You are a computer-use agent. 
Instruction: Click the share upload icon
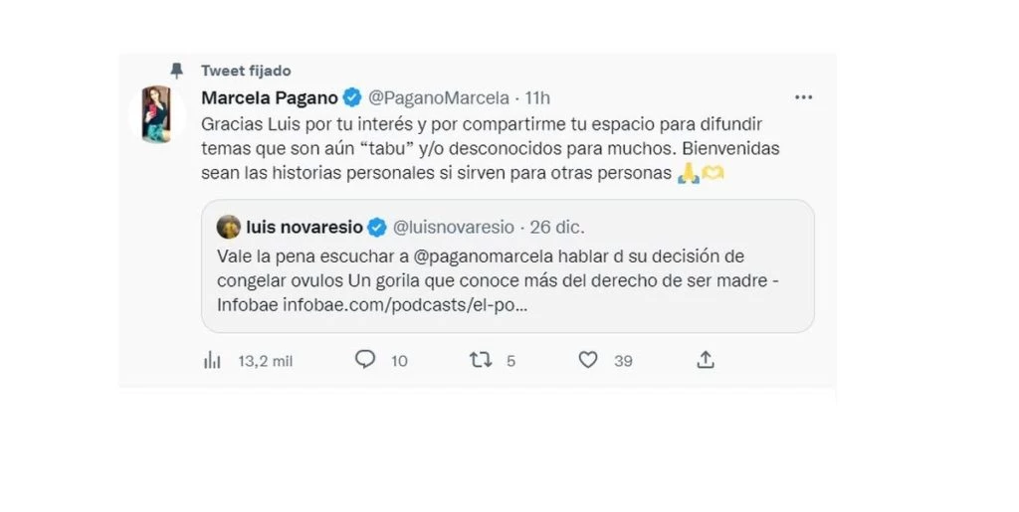pos(706,360)
